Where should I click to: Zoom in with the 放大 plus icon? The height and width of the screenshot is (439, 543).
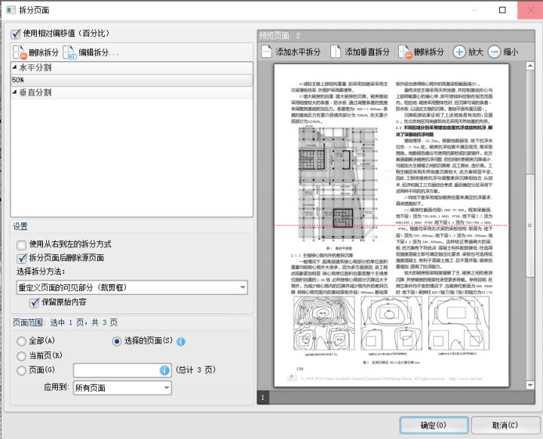click(x=459, y=52)
